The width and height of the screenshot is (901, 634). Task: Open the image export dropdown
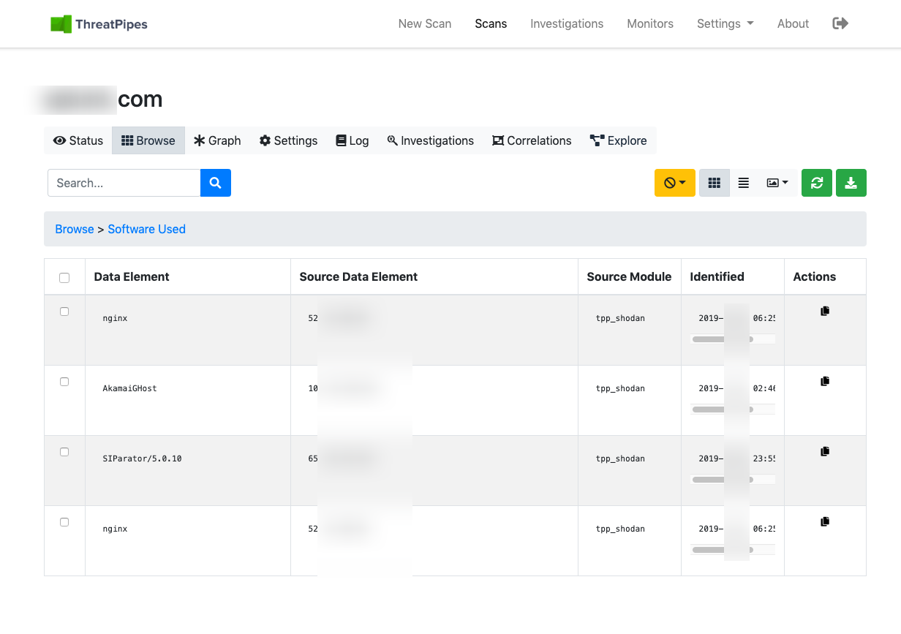point(777,183)
